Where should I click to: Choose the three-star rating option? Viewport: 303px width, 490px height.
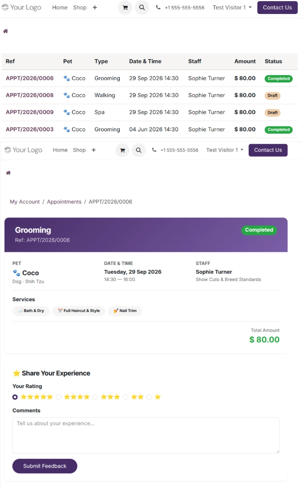[95, 397]
